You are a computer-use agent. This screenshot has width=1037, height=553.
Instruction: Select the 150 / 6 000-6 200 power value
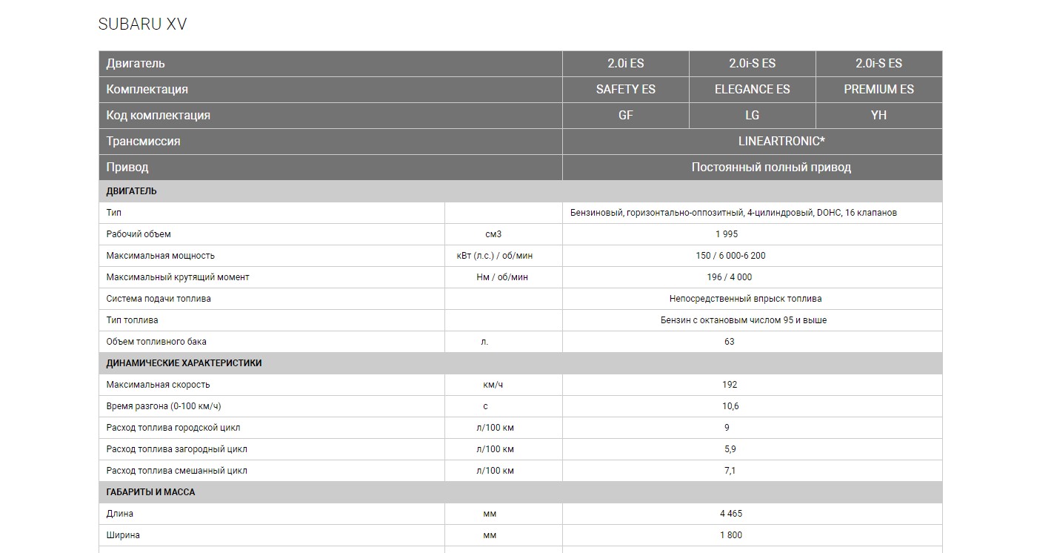pos(730,256)
